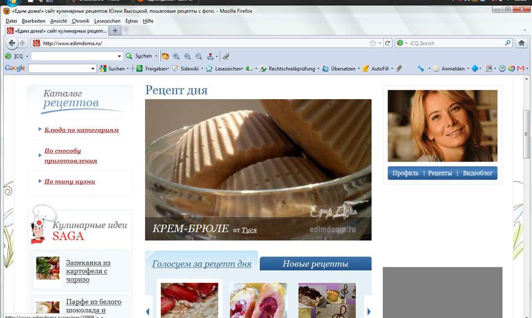Click the ICQ magnifier search icon in search box
This screenshot has width=532, height=318.
(508, 44)
